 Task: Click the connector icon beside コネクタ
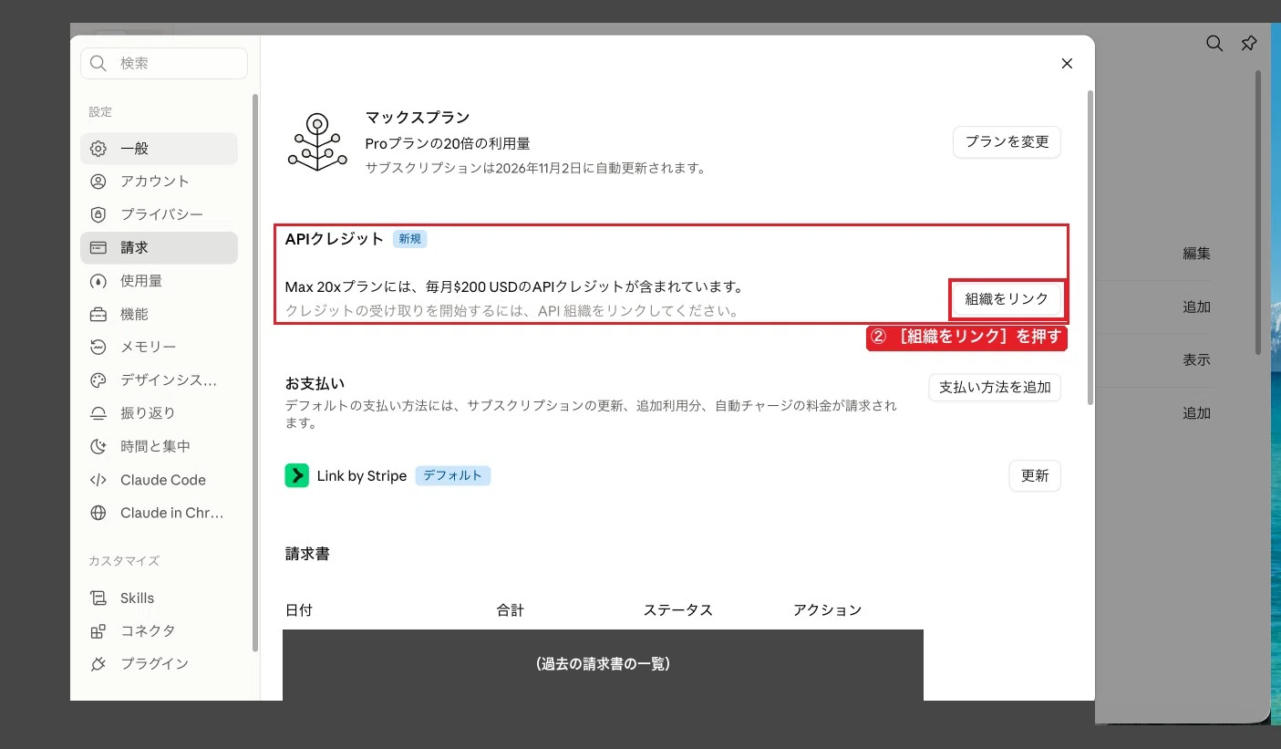click(x=98, y=631)
